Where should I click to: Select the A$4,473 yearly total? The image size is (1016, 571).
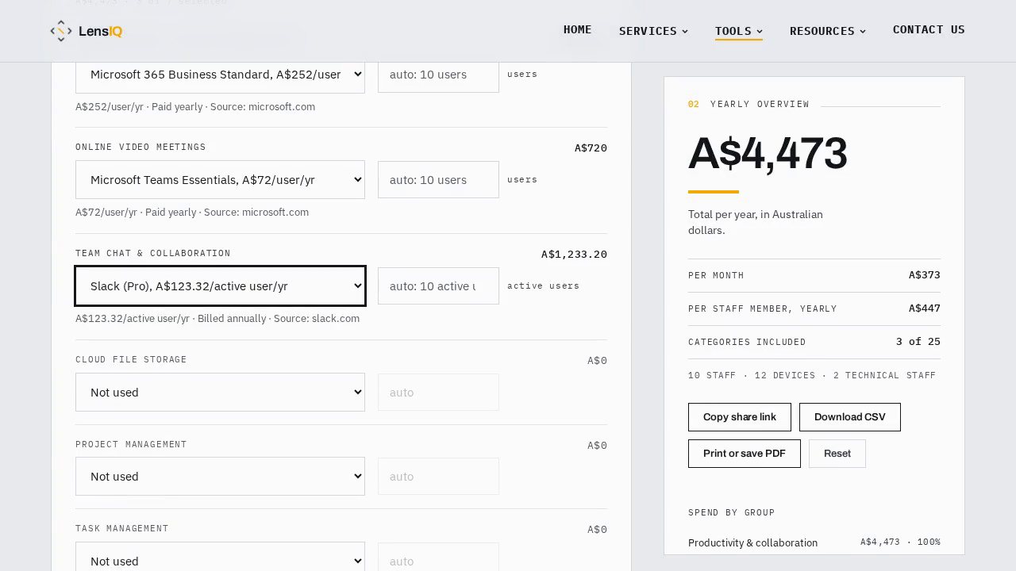click(x=768, y=153)
